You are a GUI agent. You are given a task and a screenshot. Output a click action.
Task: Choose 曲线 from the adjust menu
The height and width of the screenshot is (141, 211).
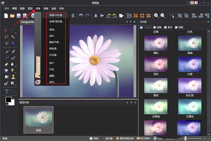tap(55, 29)
